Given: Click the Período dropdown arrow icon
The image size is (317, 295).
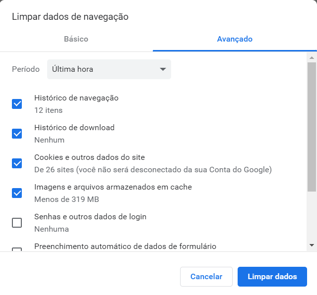Looking at the screenshot, I should pyautogui.click(x=163, y=69).
